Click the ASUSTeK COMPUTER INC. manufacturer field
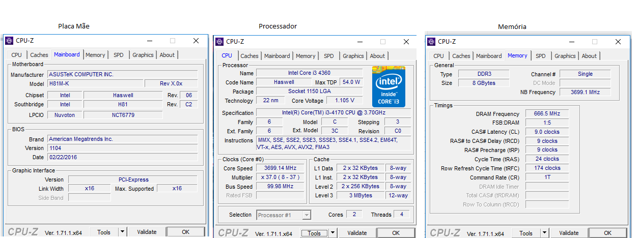The height and width of the screenshot is (238, 638). pyautogui.click(x=123, y=74)
